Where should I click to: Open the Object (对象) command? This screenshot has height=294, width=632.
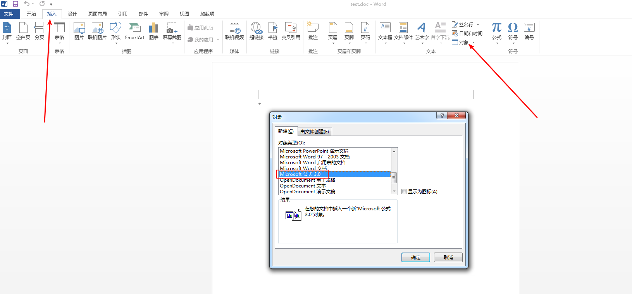coord(460,42)
